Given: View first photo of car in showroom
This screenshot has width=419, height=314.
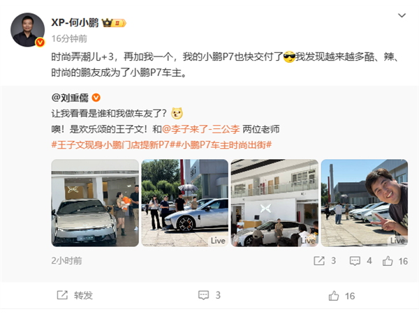Looking at the screenshot, I should tap(95, 203).
